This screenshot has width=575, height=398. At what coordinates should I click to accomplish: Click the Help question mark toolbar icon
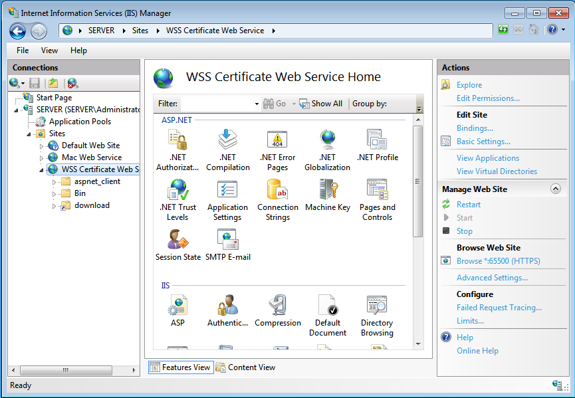click(552, 29)
